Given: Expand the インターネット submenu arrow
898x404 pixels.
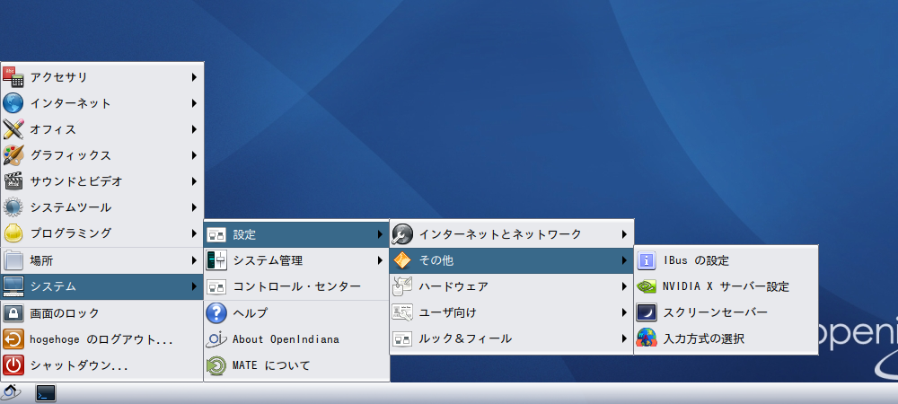Looking at the screenshot, I should point(195,103).
